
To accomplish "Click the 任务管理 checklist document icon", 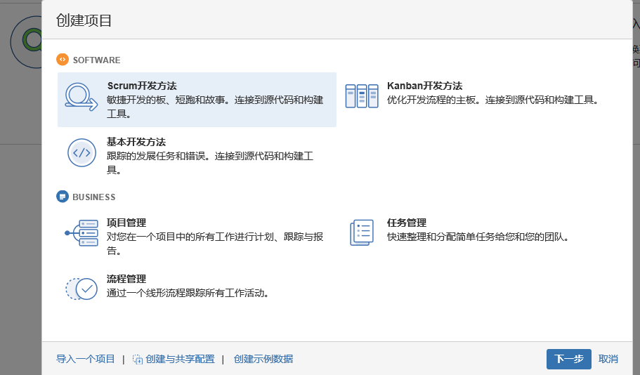I will tap(362, 233).
